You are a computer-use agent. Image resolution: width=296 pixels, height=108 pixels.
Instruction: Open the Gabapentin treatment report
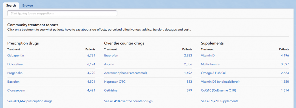click(16, 56)
